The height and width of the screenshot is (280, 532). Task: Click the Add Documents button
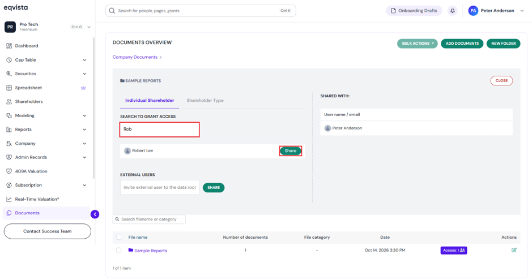click(x=462, y=44)
